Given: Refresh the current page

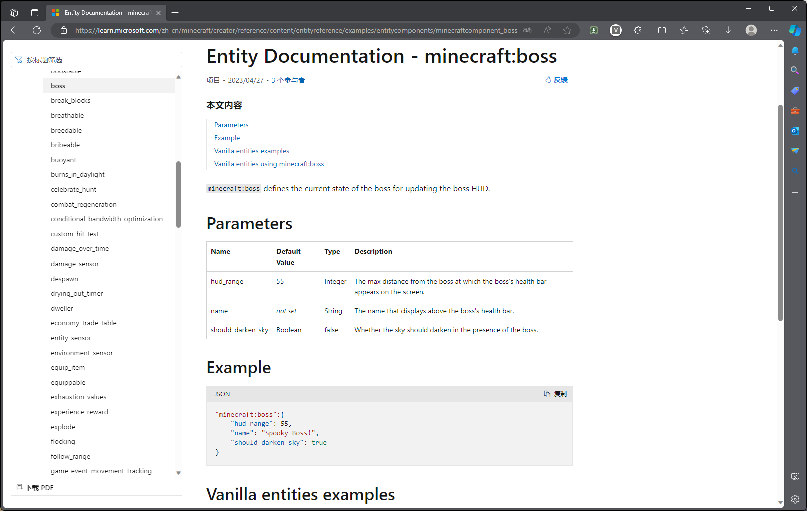Looking at the screenshot, I should [x=37, y=30].
